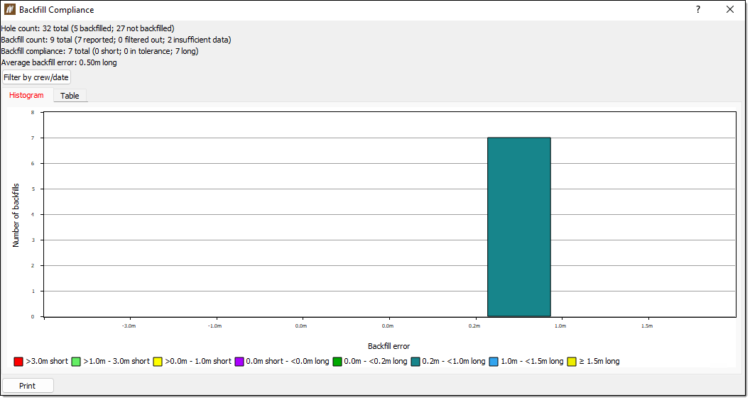
Task: Click the 'Hole count: 32 total' summary line
Action: 88,28
